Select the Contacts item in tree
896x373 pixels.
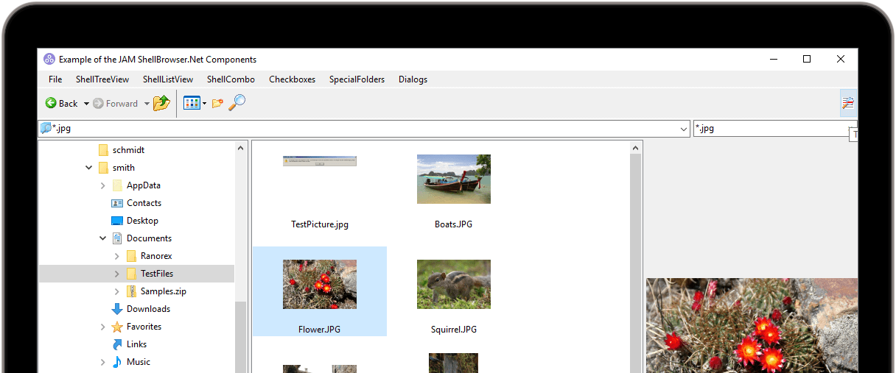coord(144,203)
